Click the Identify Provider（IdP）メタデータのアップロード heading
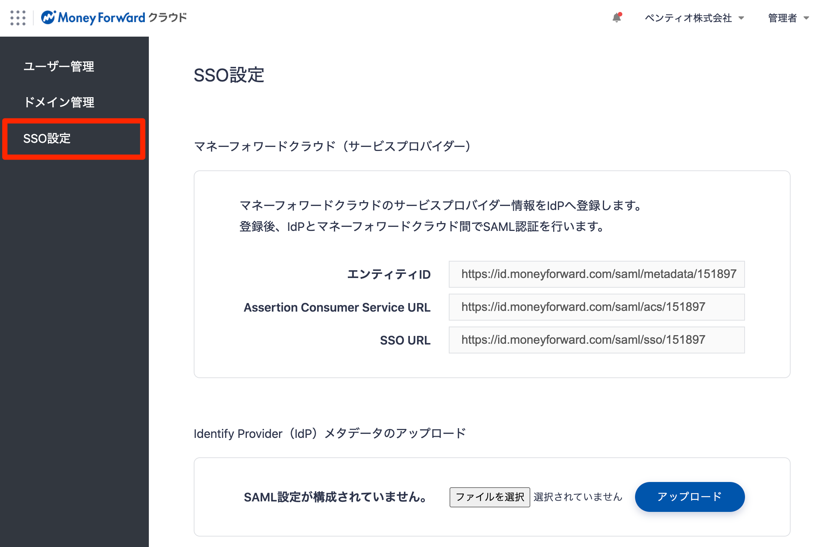Screen dimensions: 834x547 pos(330,433)
